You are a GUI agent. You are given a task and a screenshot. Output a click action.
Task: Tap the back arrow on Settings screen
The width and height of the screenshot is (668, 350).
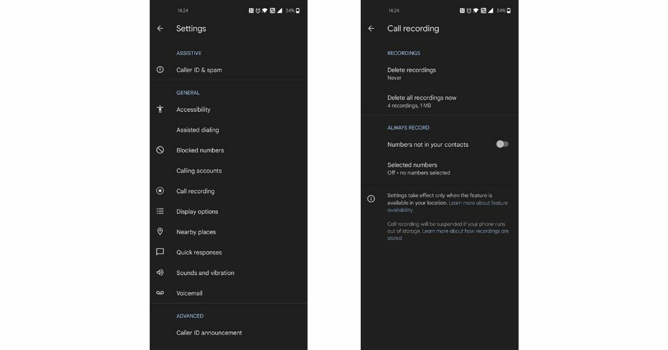click(160, 28)
